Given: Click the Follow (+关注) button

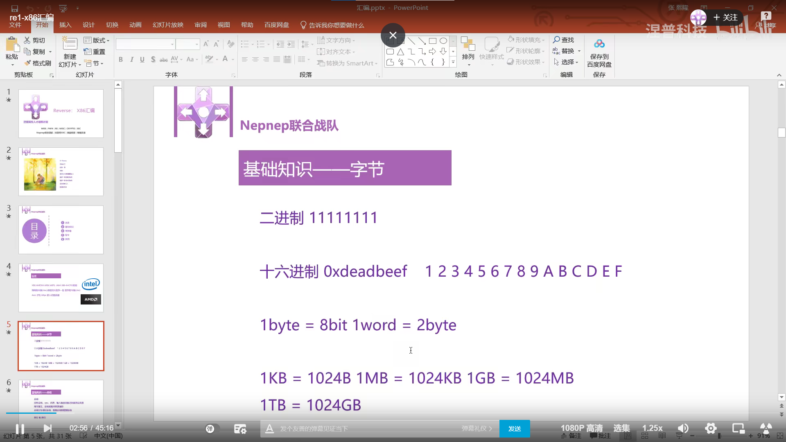Looking at the screenshot, I should 725,18.
